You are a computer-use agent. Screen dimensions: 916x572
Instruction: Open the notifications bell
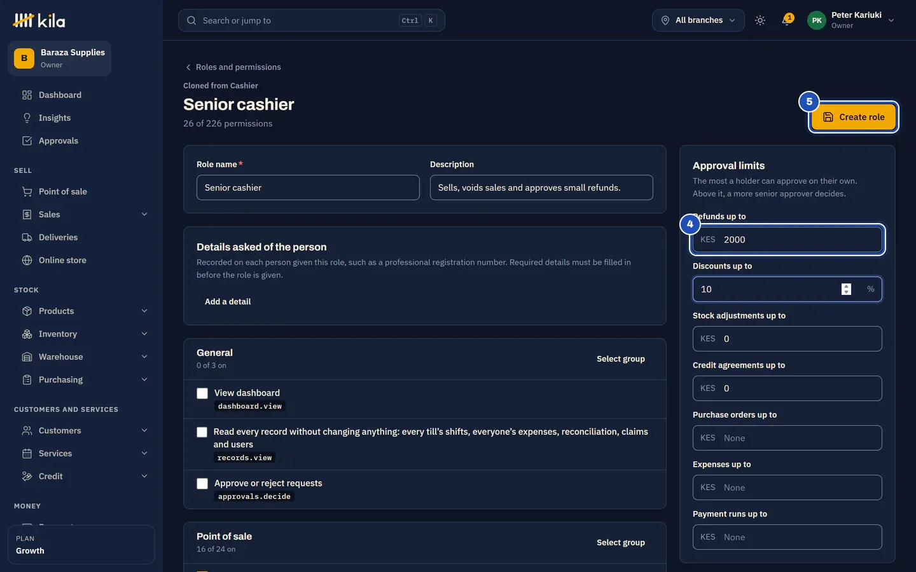tap(787, 20)
